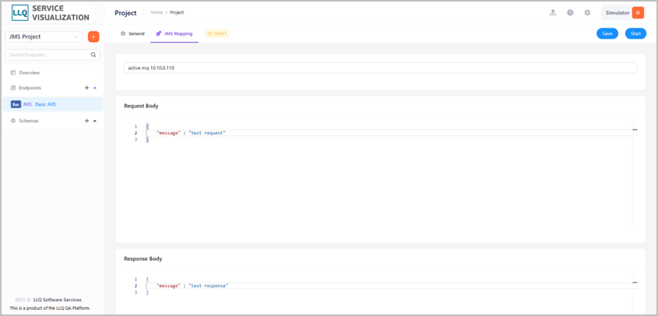The width and height of the screenshot is (658, 316).
Task: Click the Request Body heading
Action: pyautogui.click(x=141, y=106)
